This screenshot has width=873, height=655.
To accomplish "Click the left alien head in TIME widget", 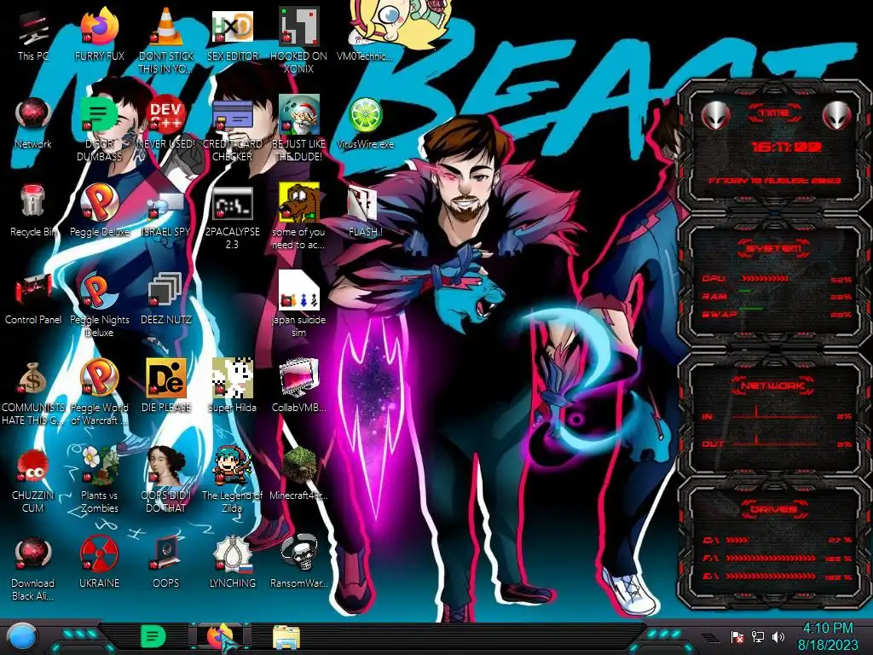I will click(715, 115).
